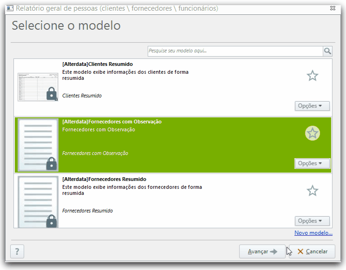The height and width of the screenshot is (270, 346).
Task: Click the Novo modelo link
Action: click(x=313, y=233)
